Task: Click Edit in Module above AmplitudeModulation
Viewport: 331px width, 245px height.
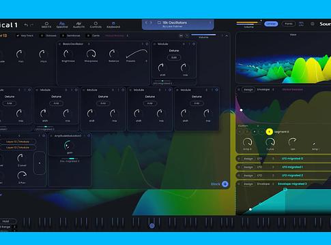Action: [x=56, y=103]
